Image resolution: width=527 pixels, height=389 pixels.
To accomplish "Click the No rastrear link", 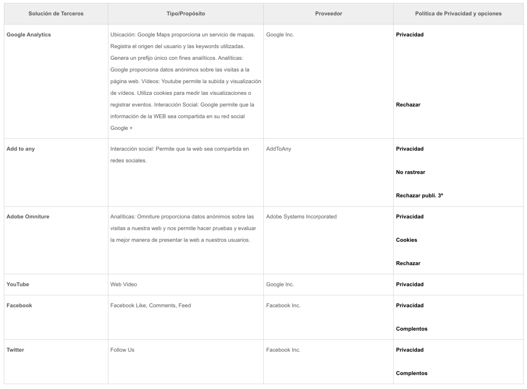I will click(410, 172).
